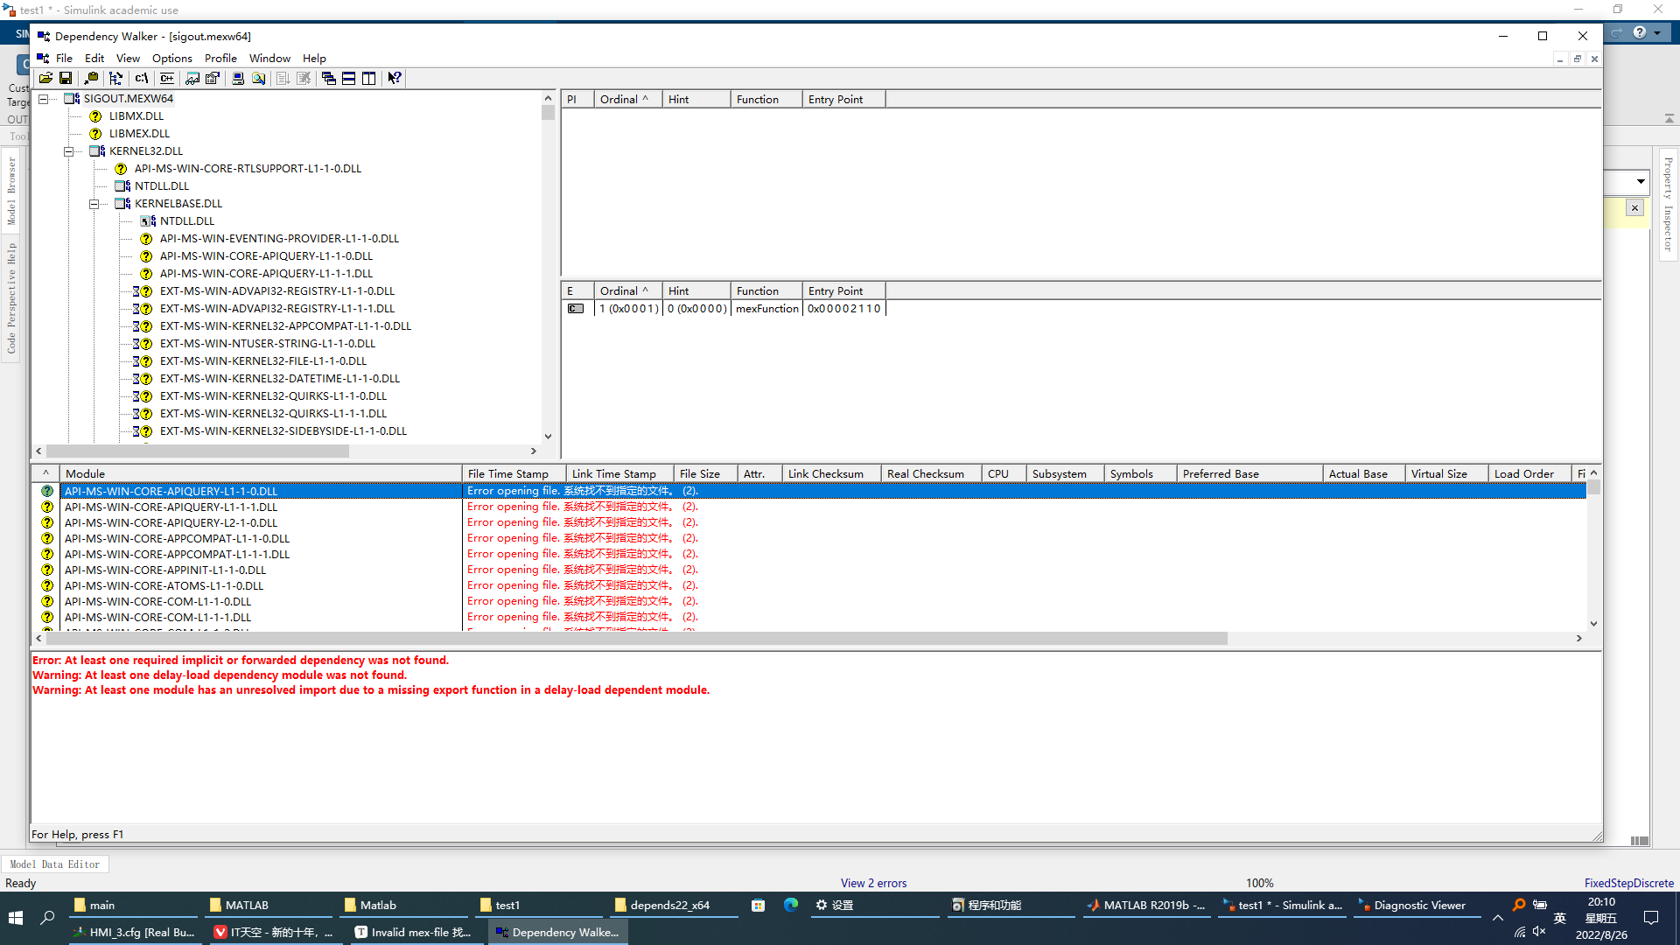Click the Subsystem column header
Viewport: 1680px width, 945px height.
click(x=1065, y=474)
